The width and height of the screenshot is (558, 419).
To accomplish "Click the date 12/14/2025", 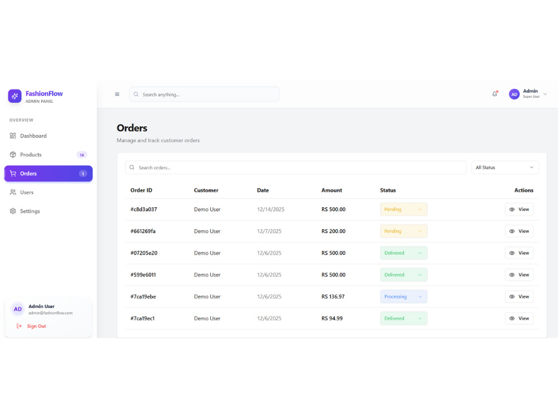I will [271, 209].
